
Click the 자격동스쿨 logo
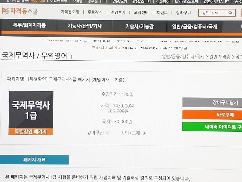coord(20,11)
